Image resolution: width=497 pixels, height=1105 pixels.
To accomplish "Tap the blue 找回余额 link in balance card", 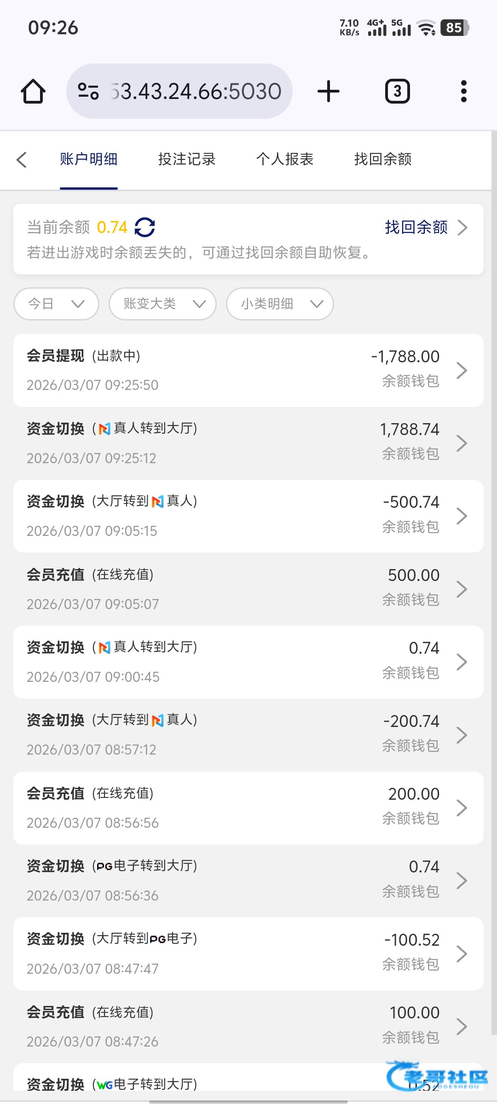I will click(416, 227).
